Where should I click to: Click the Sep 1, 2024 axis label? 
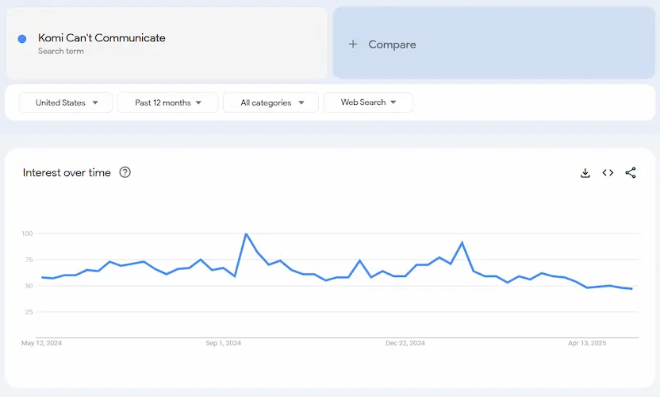click(x=224, y=343)
